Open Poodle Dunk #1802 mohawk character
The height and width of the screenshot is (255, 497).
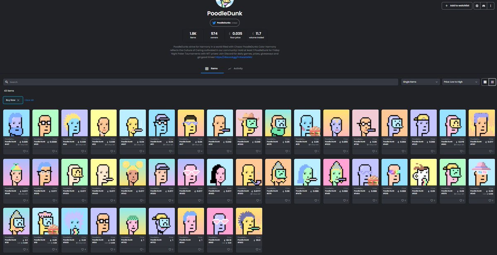(249, 221)
